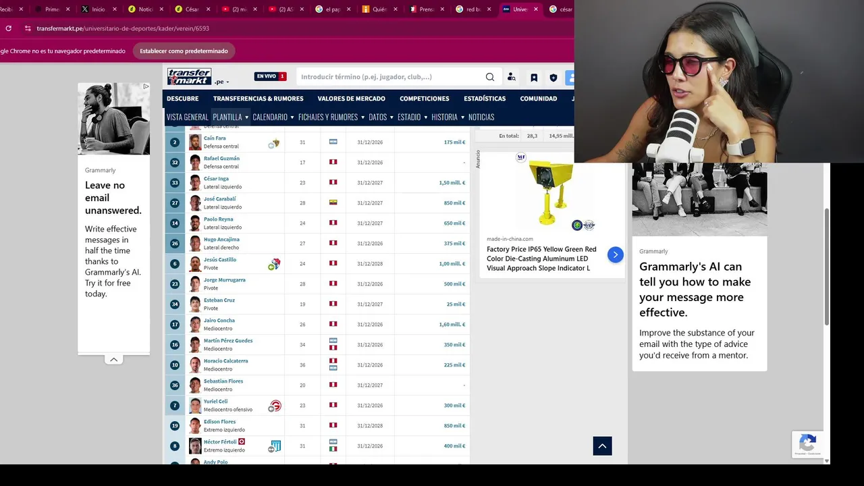Open site info icon in address bar
864x486 pixels.
pyautogui.click(x=28, y=28)
